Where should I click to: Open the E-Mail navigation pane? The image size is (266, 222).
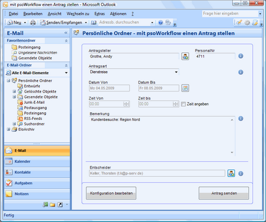37,151
